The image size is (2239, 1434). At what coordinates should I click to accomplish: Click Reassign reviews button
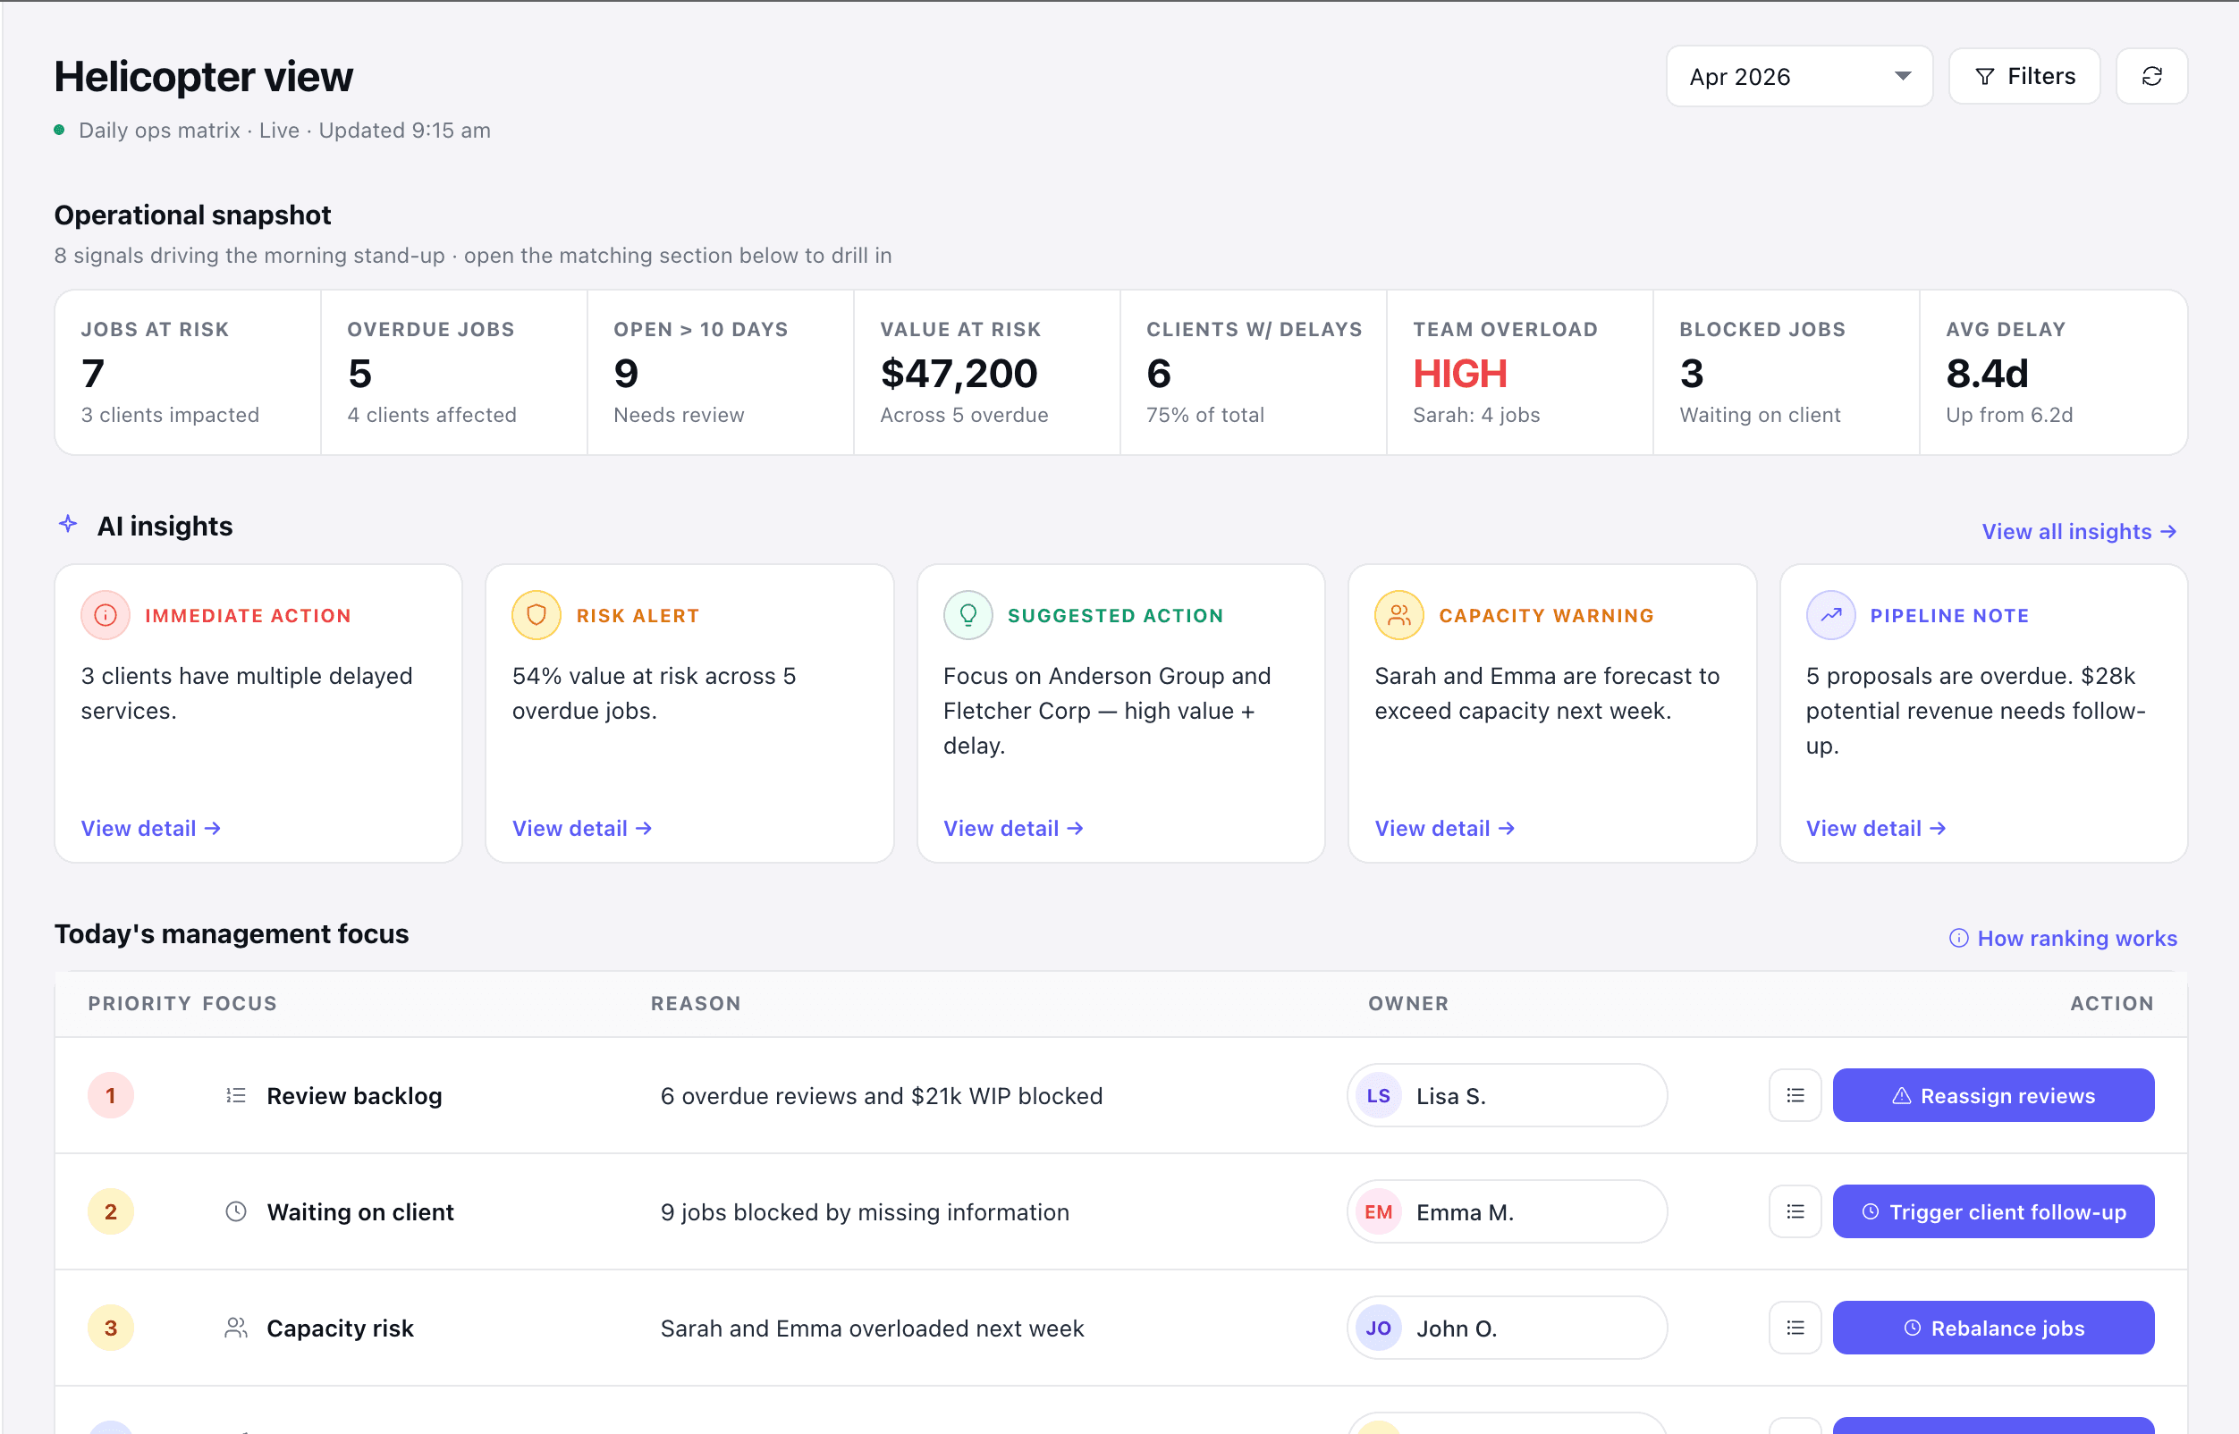pyautogui.click(x=1993, y=1096)
